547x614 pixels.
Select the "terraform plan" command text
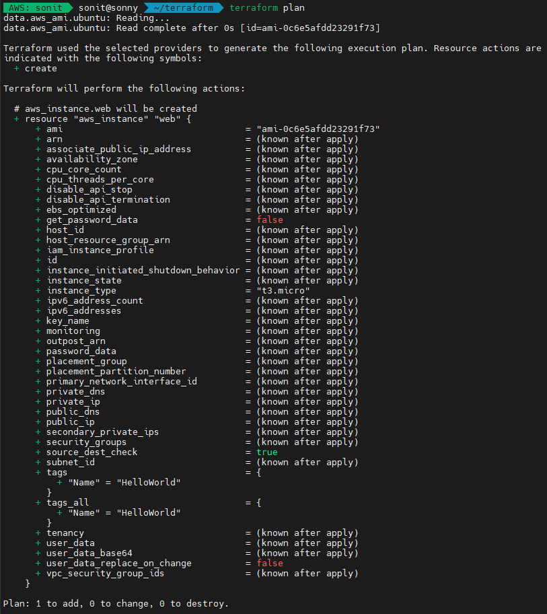[x=267, y=8]
